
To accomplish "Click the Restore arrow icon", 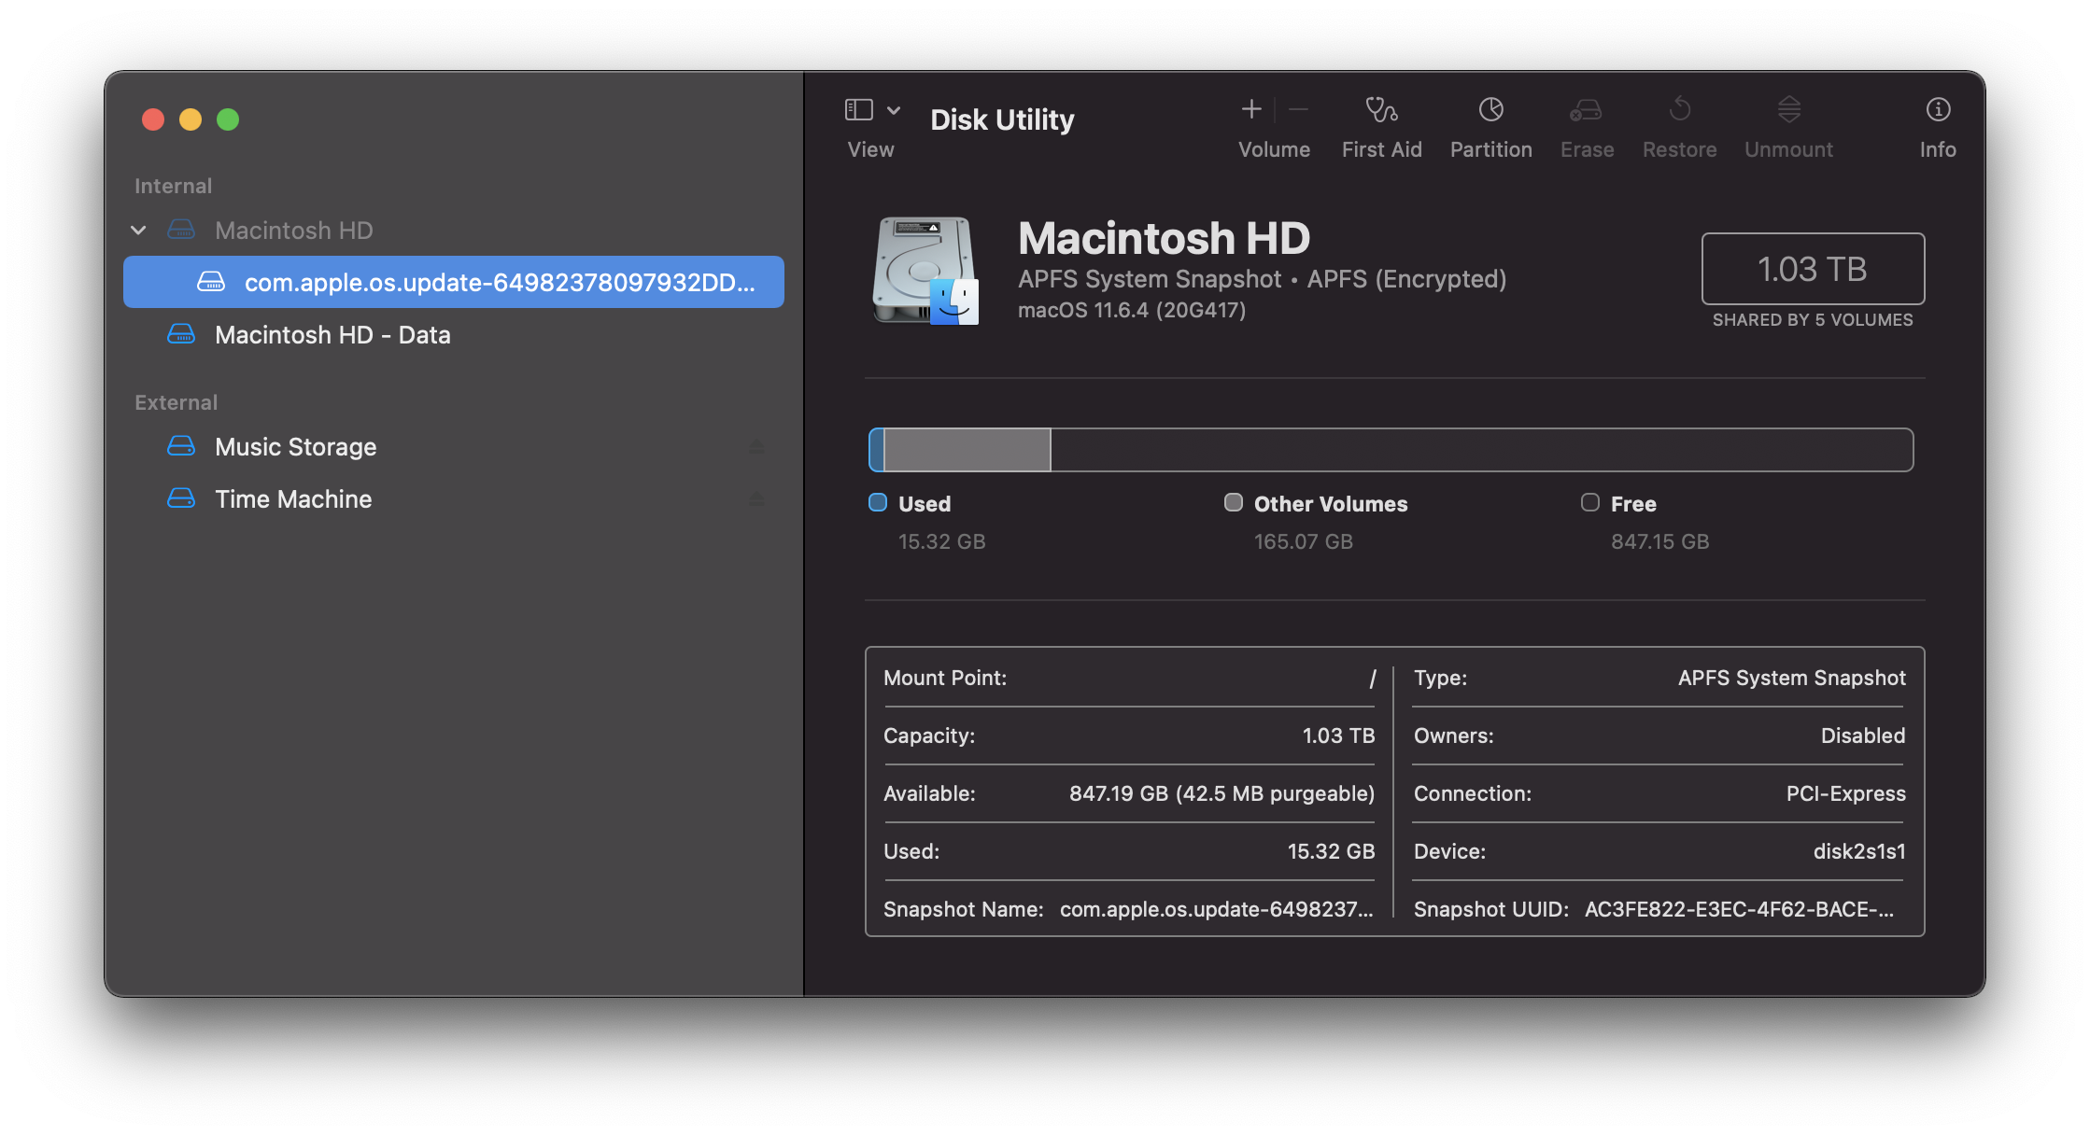I will click(x=1679, y=110).
